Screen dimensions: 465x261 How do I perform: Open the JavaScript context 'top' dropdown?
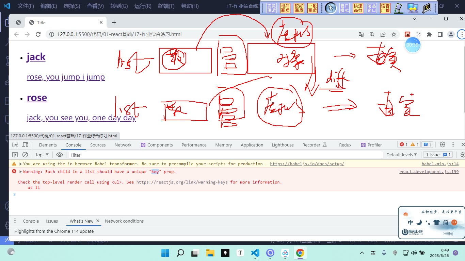point(42,155)
